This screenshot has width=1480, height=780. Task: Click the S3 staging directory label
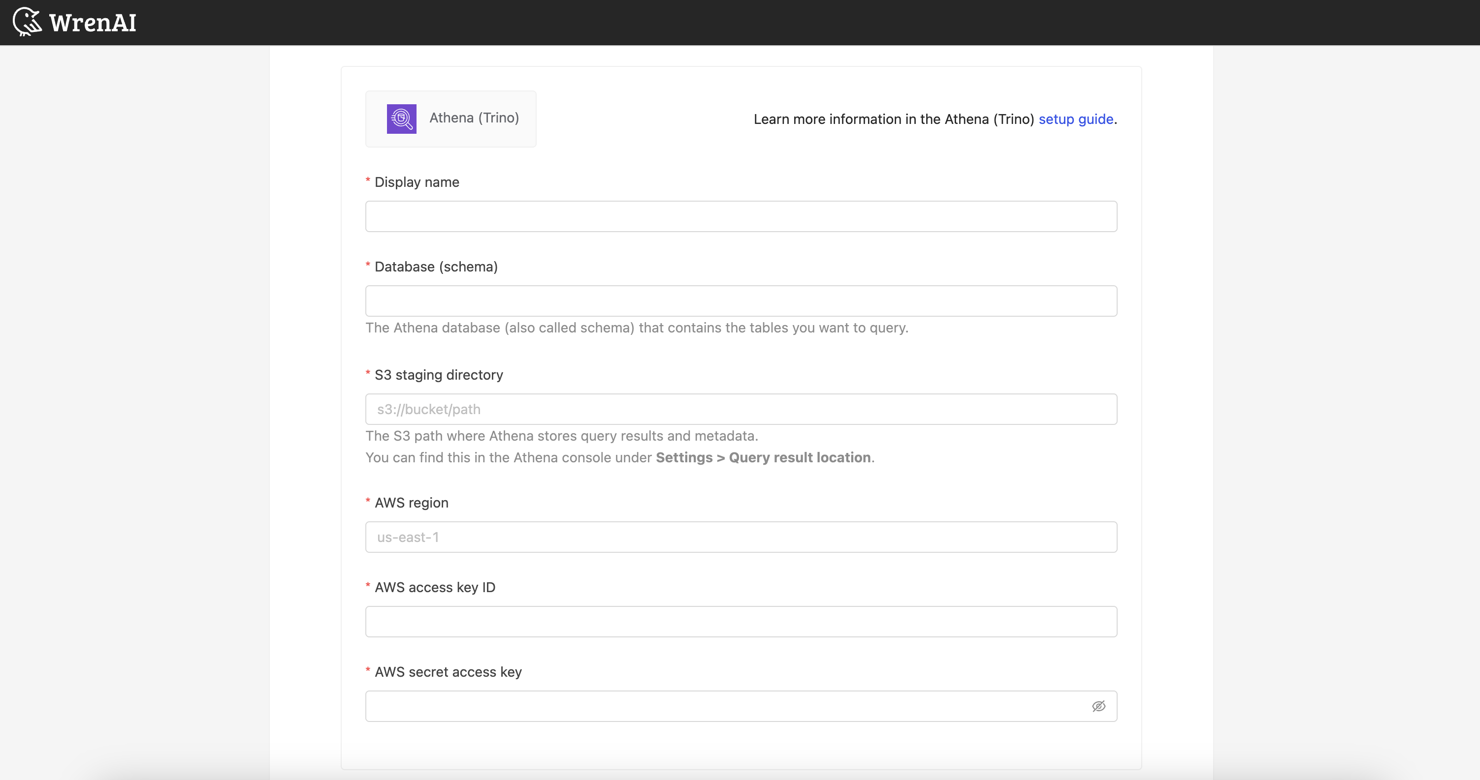click(x=438, y=375)
